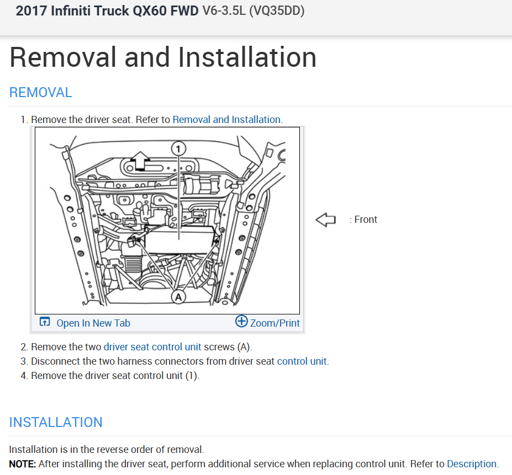Click the Zoom/Print plus icon
The image size is (512, 475).
pyautogui.click(x=241, y=321)
